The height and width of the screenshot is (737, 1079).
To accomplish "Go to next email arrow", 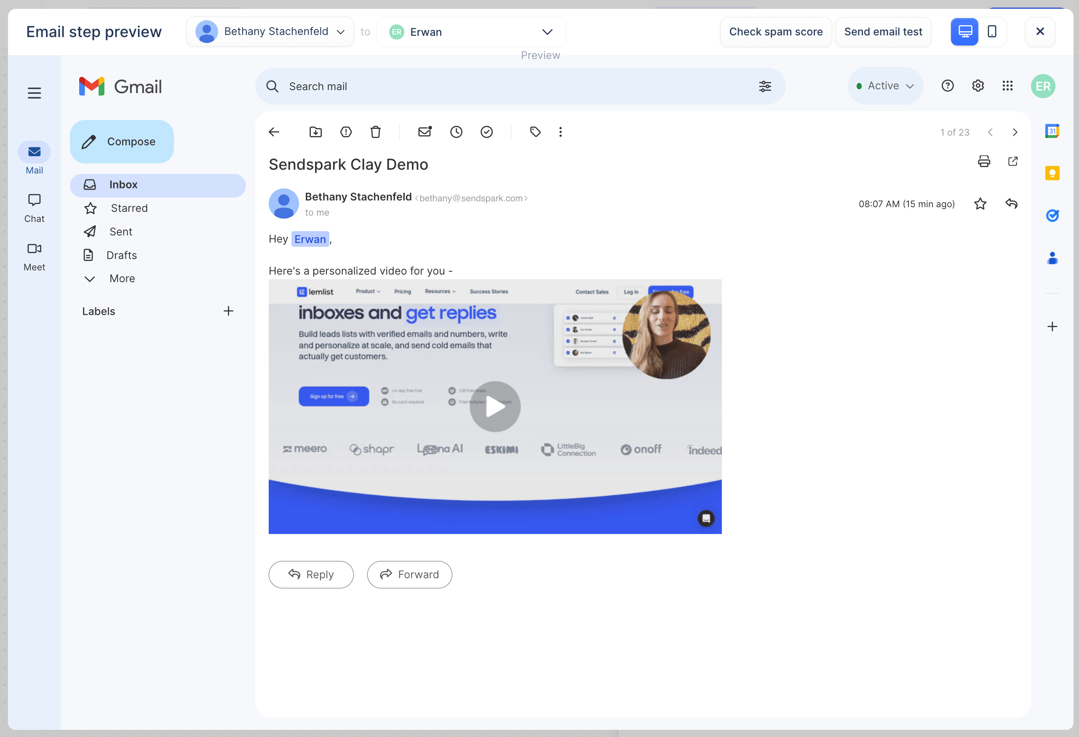I will [x=1015, y=132].
